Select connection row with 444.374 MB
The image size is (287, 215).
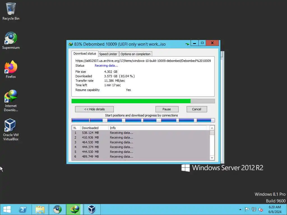point(141,147)
